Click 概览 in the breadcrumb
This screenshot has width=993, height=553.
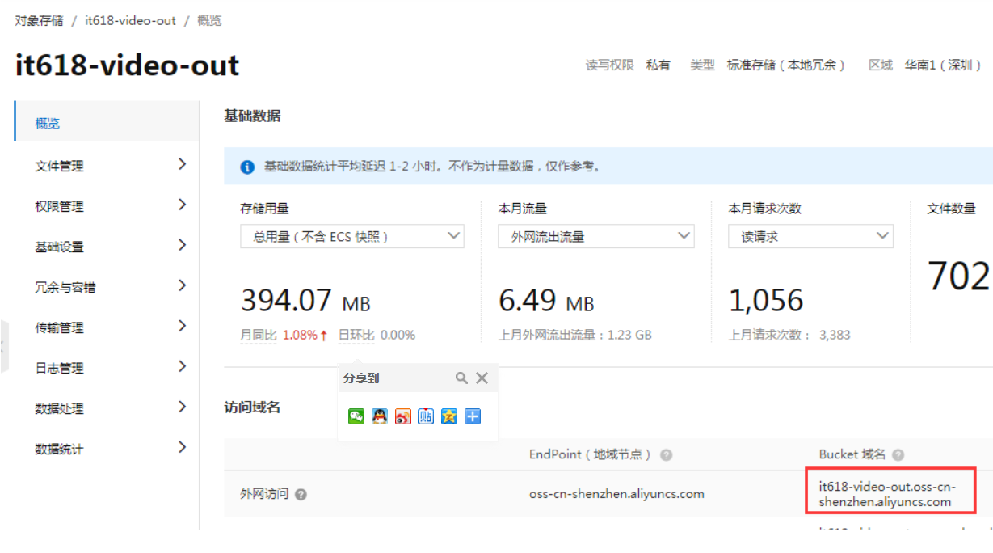click(x=209, y=20)
